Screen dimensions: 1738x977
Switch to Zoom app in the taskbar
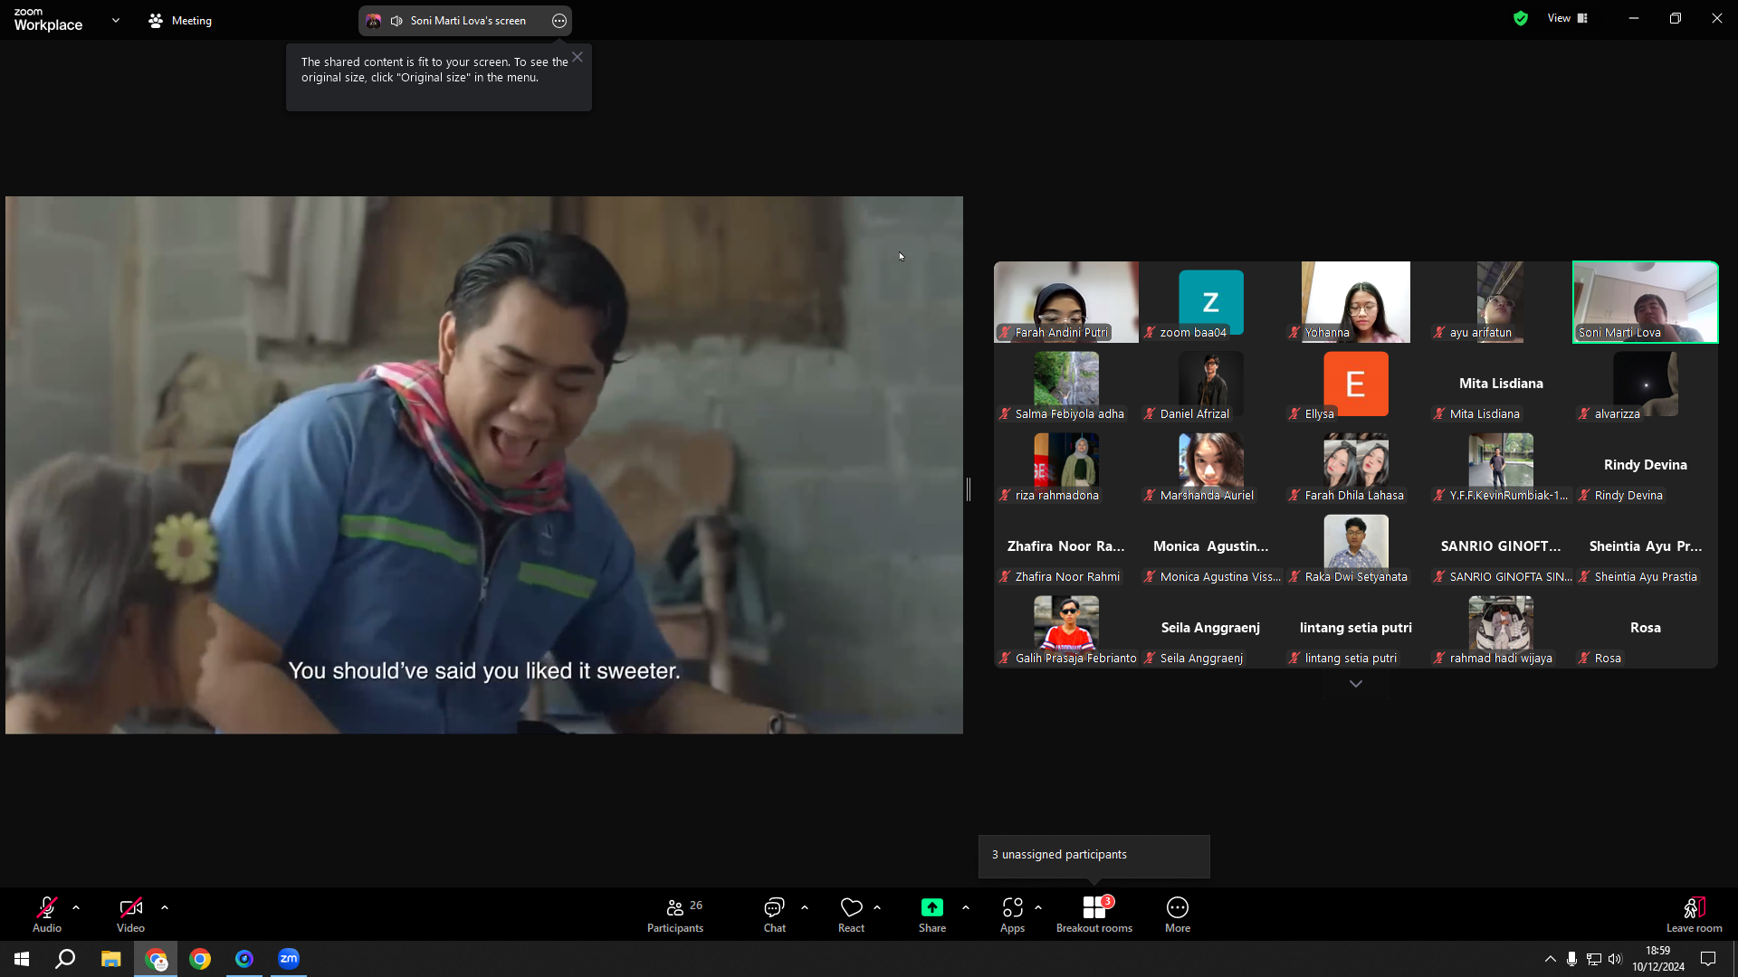coord(289,959)
